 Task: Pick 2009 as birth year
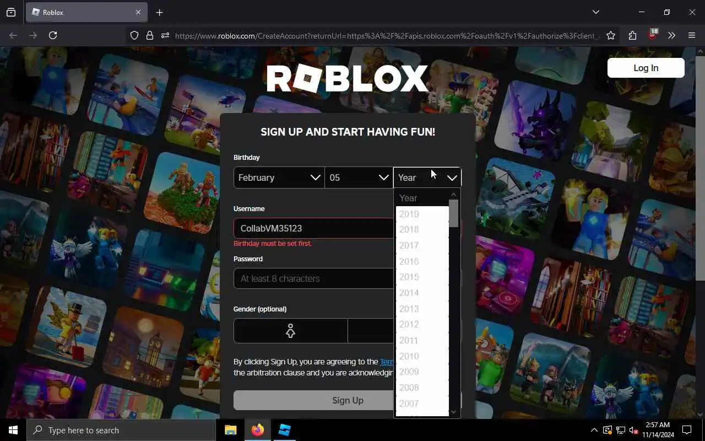tap(422, 372)
